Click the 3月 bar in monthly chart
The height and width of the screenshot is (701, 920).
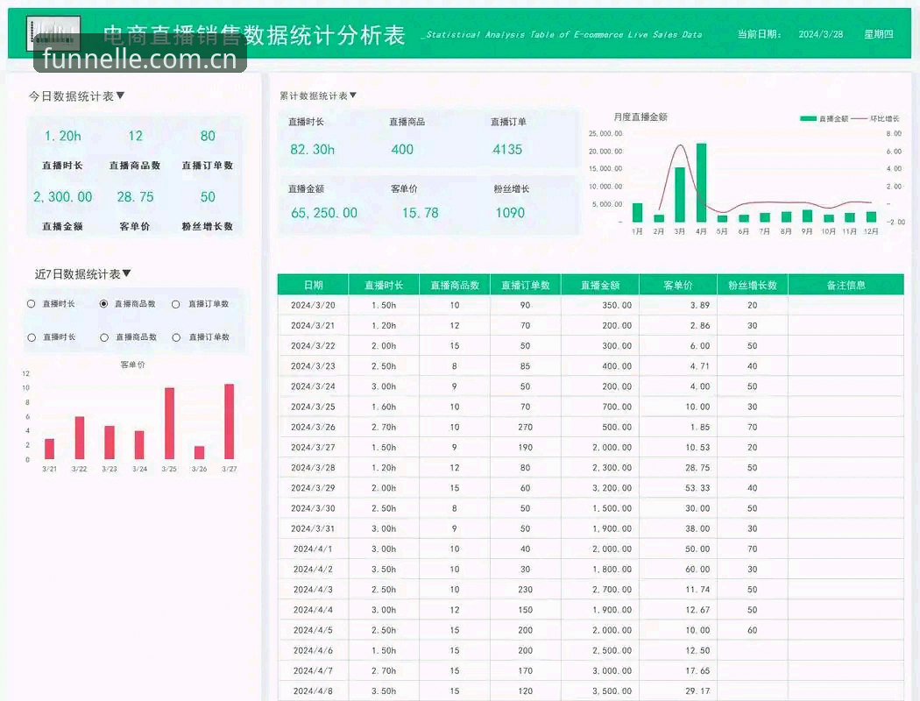(680, 195)
